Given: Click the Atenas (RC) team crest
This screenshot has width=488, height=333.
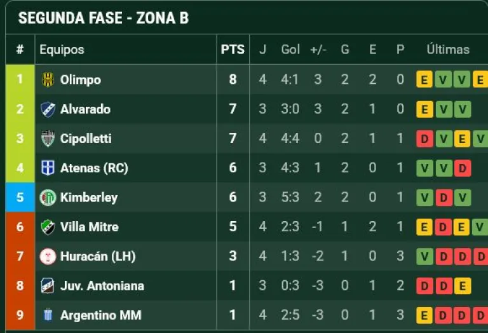Looking at the screenshot, I should (x=48, y=168).
